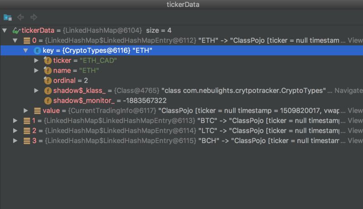
Task: Expand the name ETH field
Action: [36, 70]
